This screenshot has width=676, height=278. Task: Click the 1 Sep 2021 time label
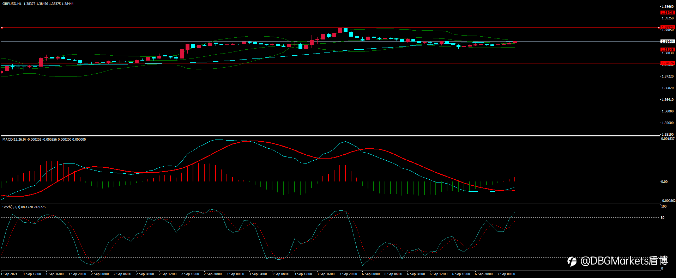[x=9, y=274]
